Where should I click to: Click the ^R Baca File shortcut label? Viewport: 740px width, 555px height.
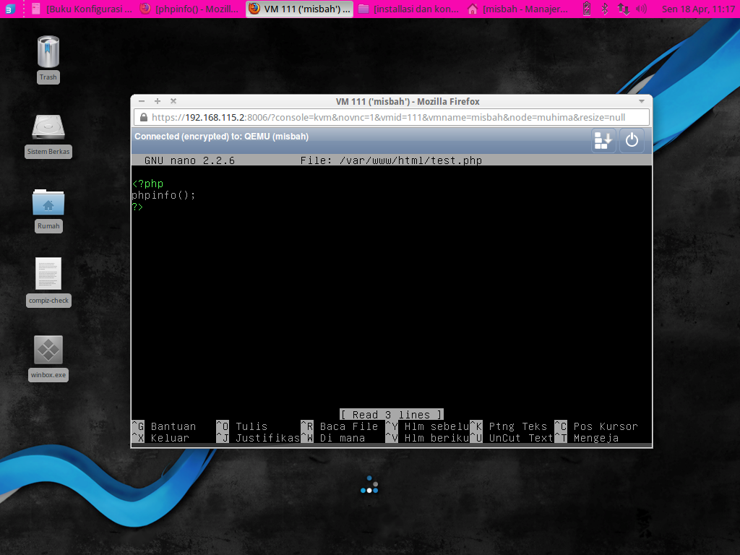point(340,426)
